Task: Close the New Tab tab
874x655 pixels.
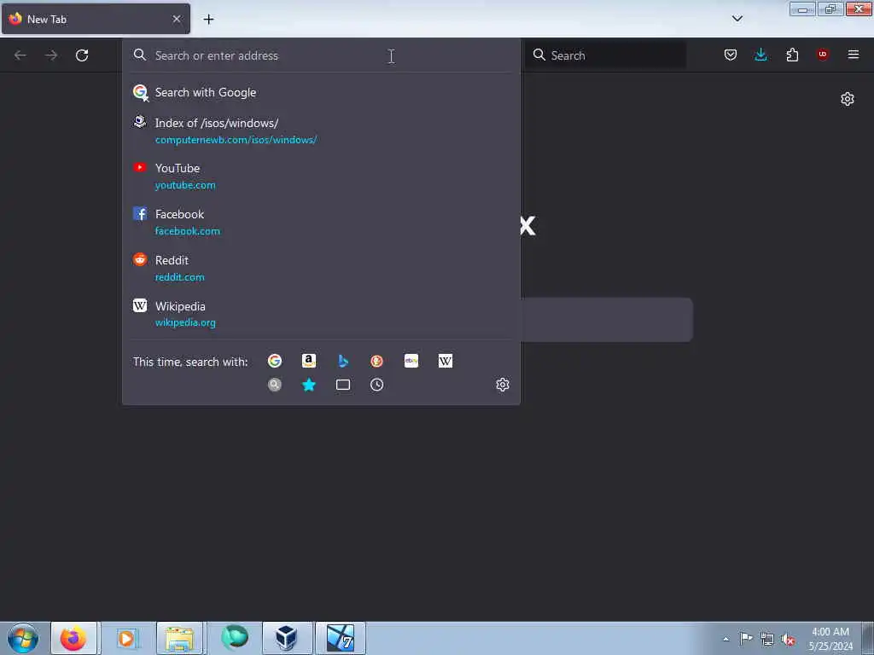Action: pyautogui.click(x=177, y=19)
